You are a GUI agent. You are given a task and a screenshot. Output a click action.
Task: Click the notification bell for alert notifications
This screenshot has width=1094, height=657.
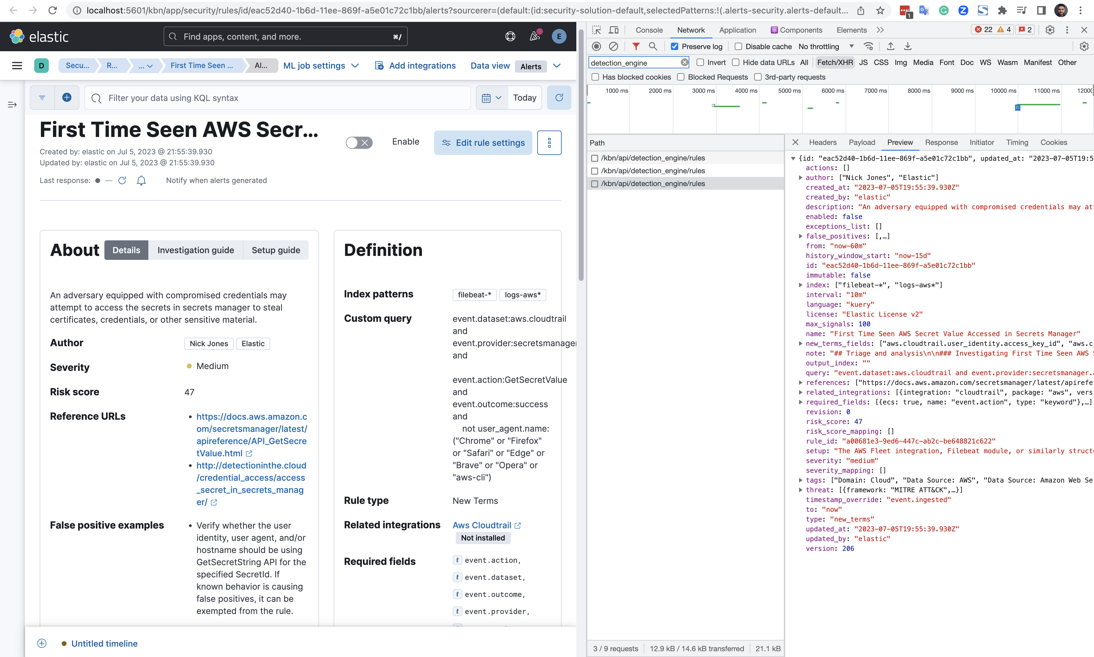[x=141, y=181]
